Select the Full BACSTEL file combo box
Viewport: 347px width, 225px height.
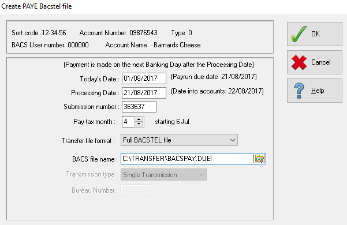(179, 140)
